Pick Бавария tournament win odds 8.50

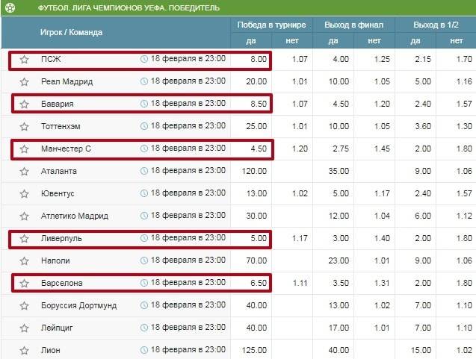coord(259,104)
